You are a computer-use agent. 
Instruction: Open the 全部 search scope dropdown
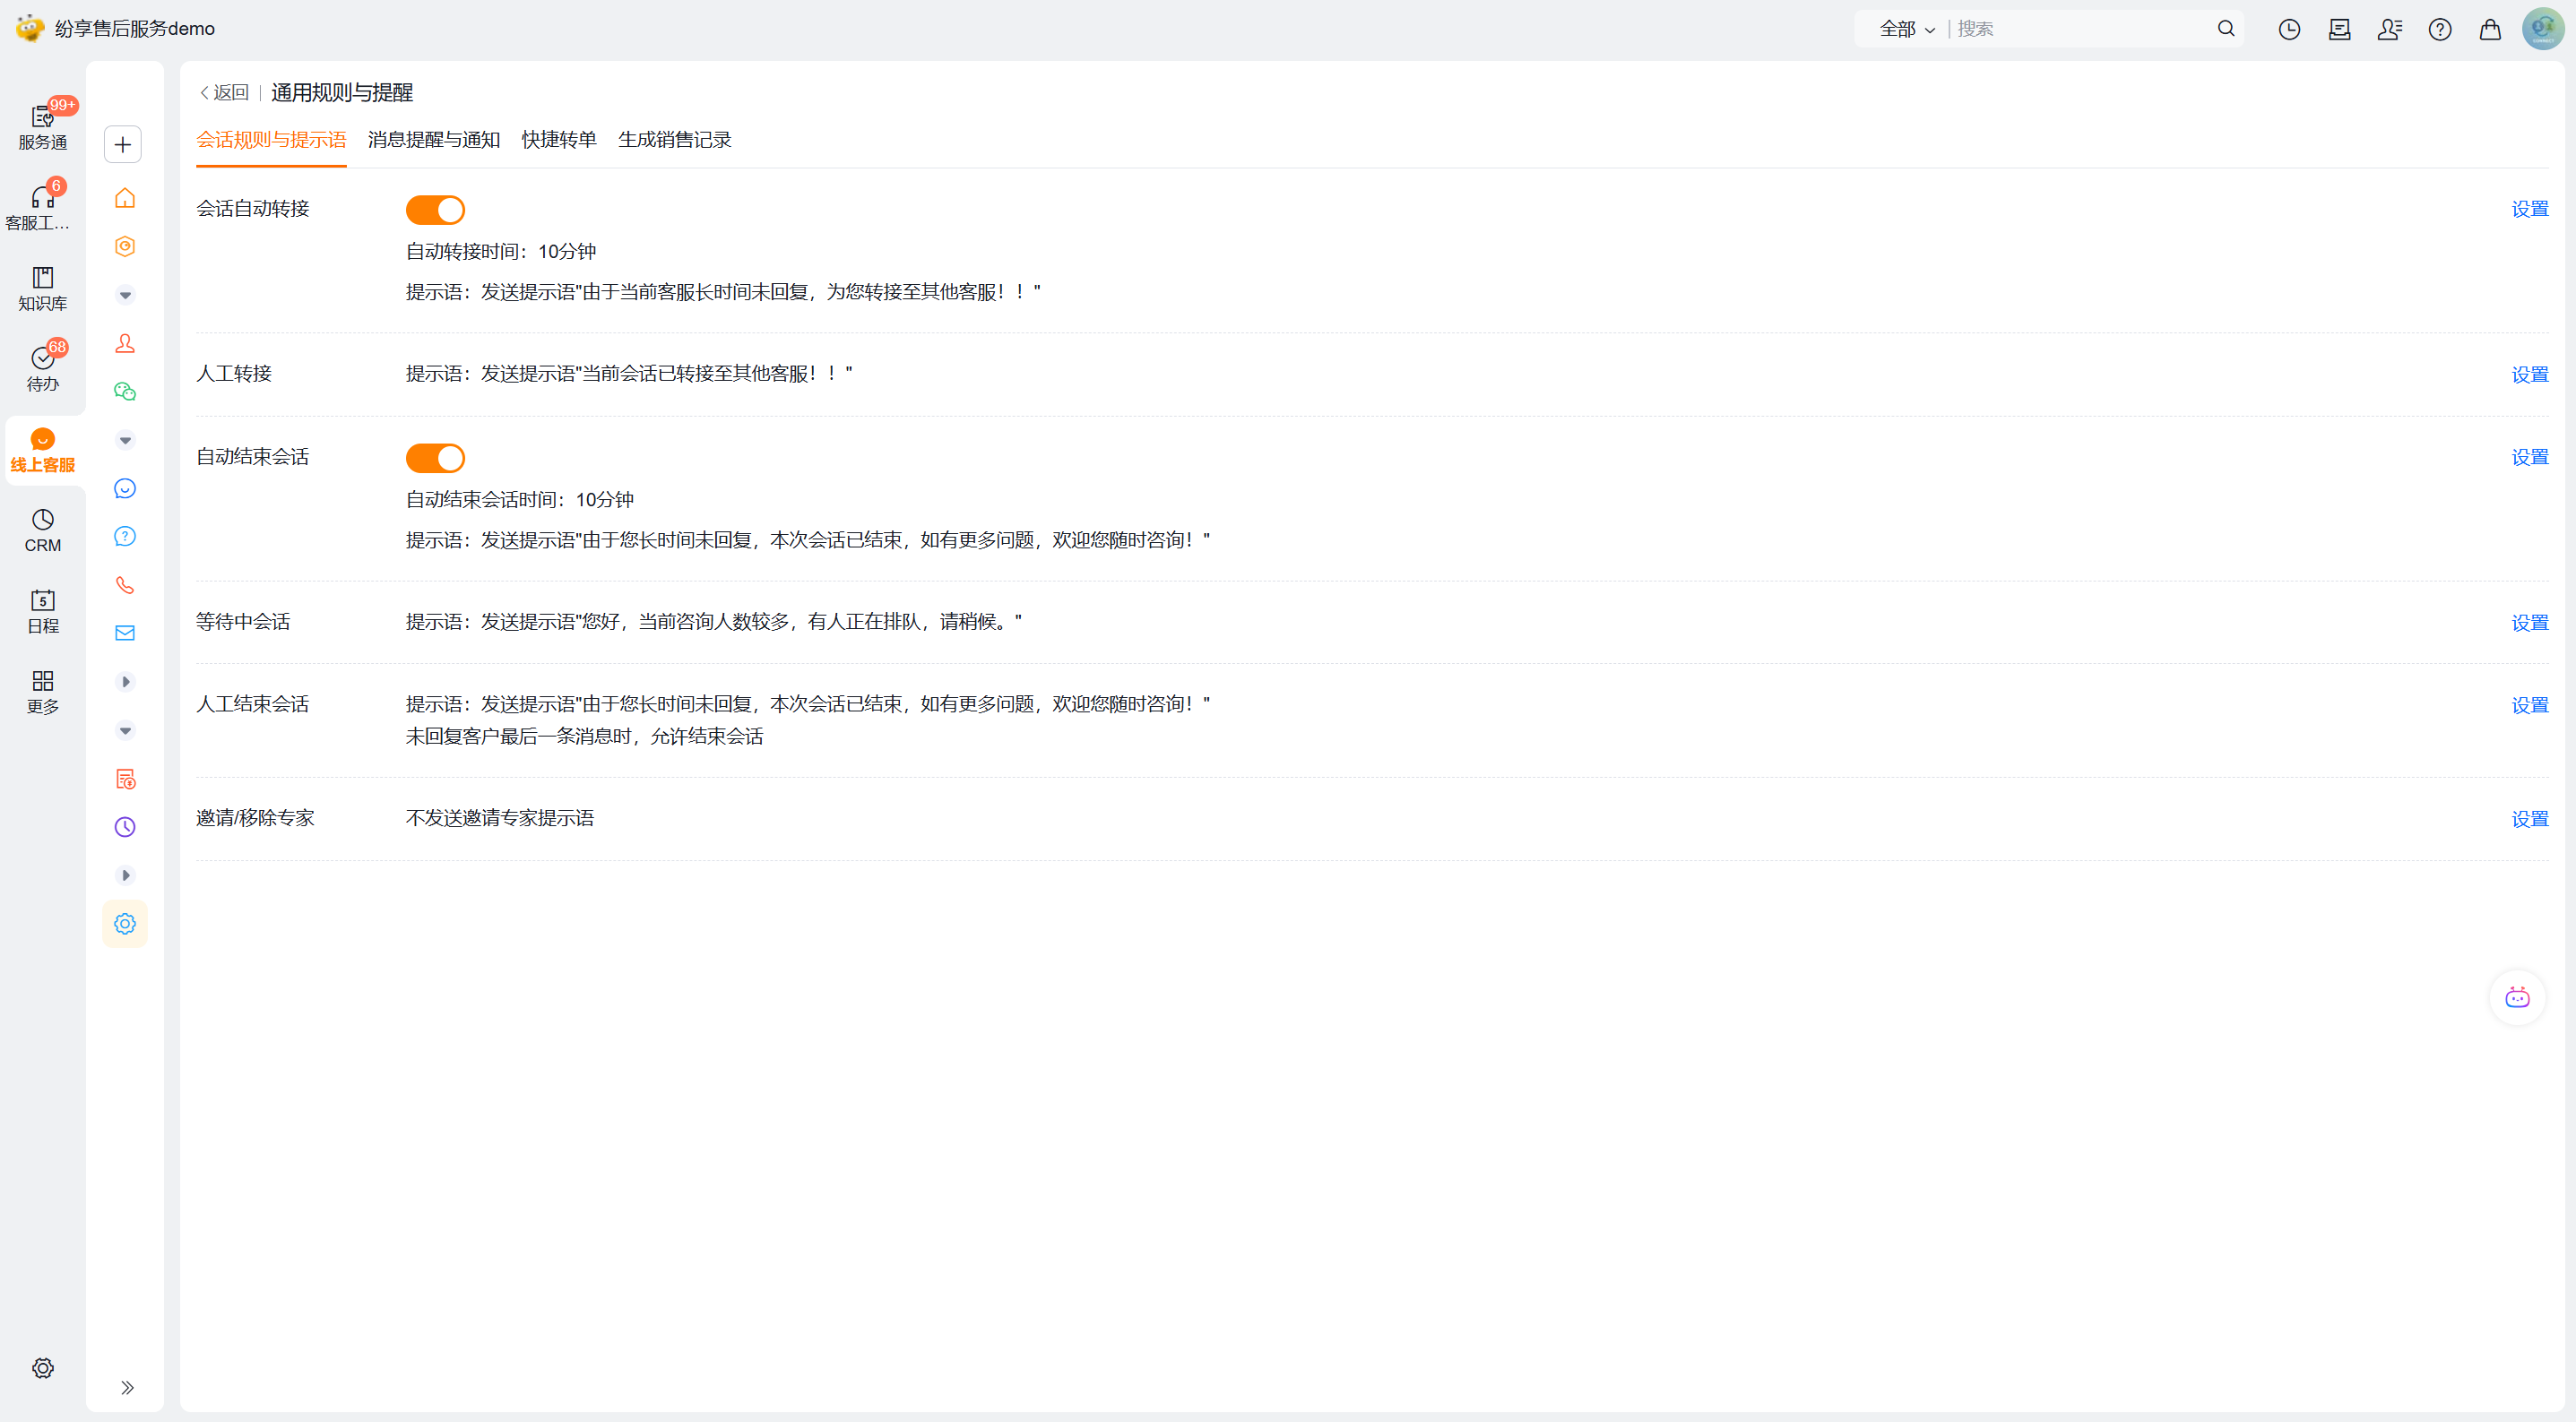pyautogui.click(x=1906, y=29)
